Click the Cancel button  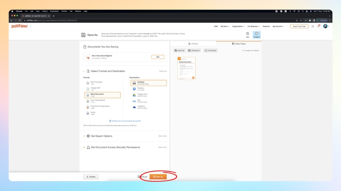[91, 177]
